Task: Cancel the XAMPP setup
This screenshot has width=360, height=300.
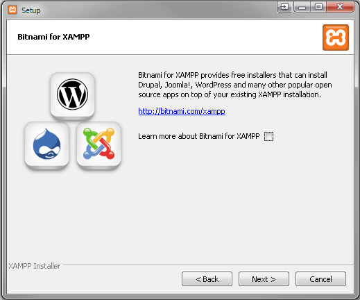Action: point(320,279)
